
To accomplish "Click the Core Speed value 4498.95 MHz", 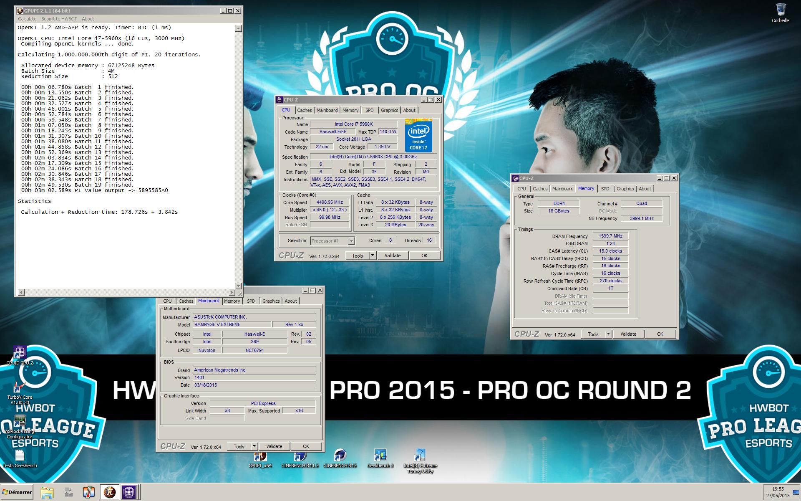I will tap(330, 202).
